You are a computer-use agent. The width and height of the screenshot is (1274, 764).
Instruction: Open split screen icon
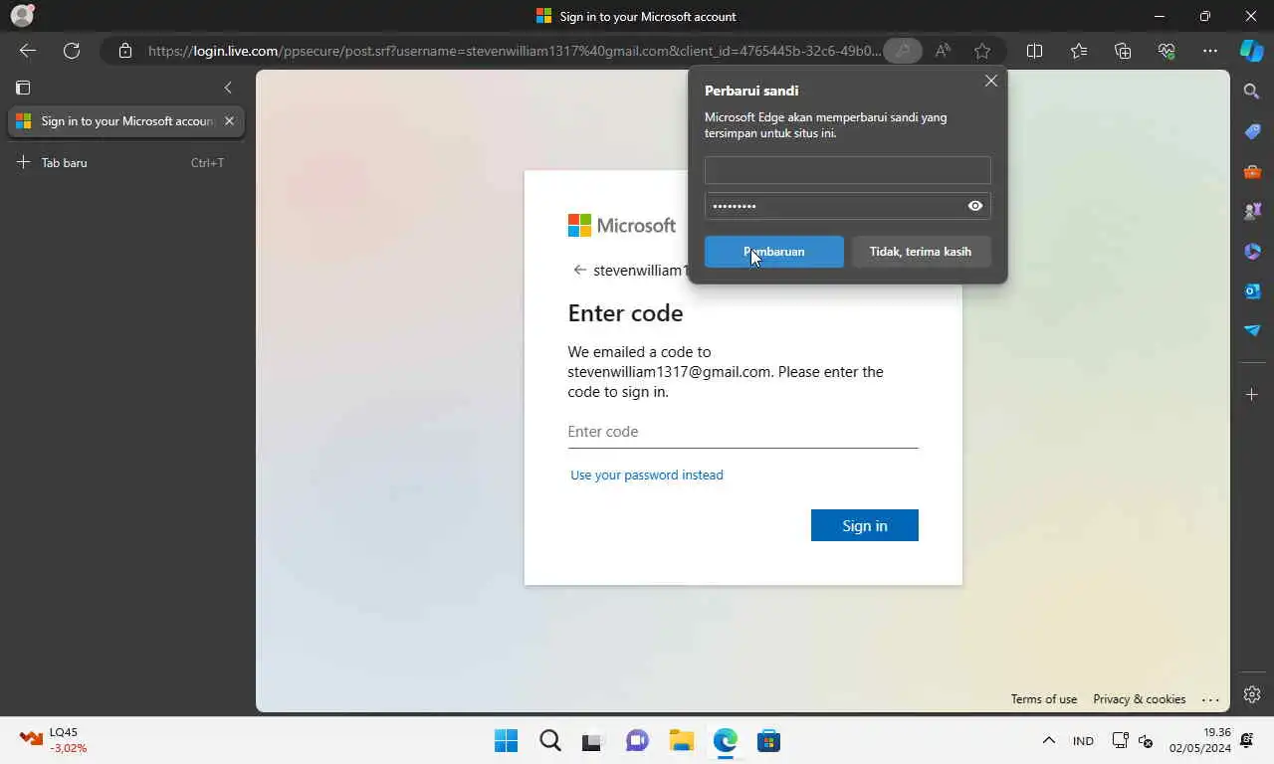point(1034,51)
